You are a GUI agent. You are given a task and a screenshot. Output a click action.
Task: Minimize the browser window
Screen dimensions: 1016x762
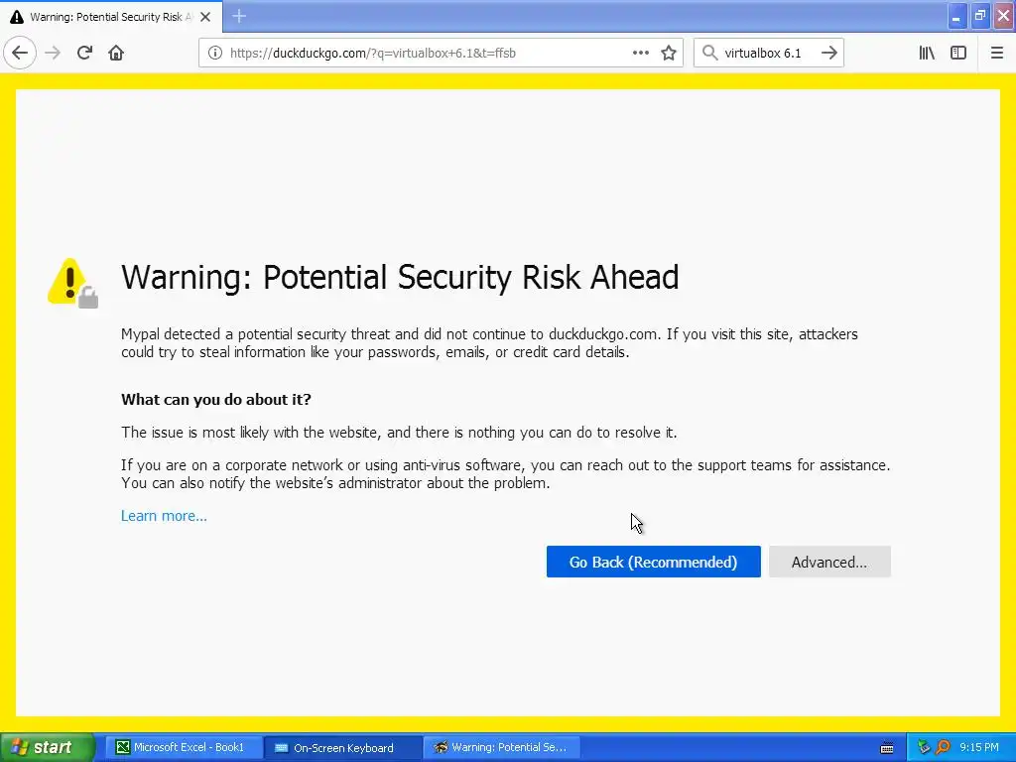coord(956,16)
